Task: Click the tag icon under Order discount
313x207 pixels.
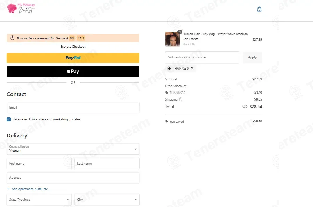Action: click(x=167, y=93)
